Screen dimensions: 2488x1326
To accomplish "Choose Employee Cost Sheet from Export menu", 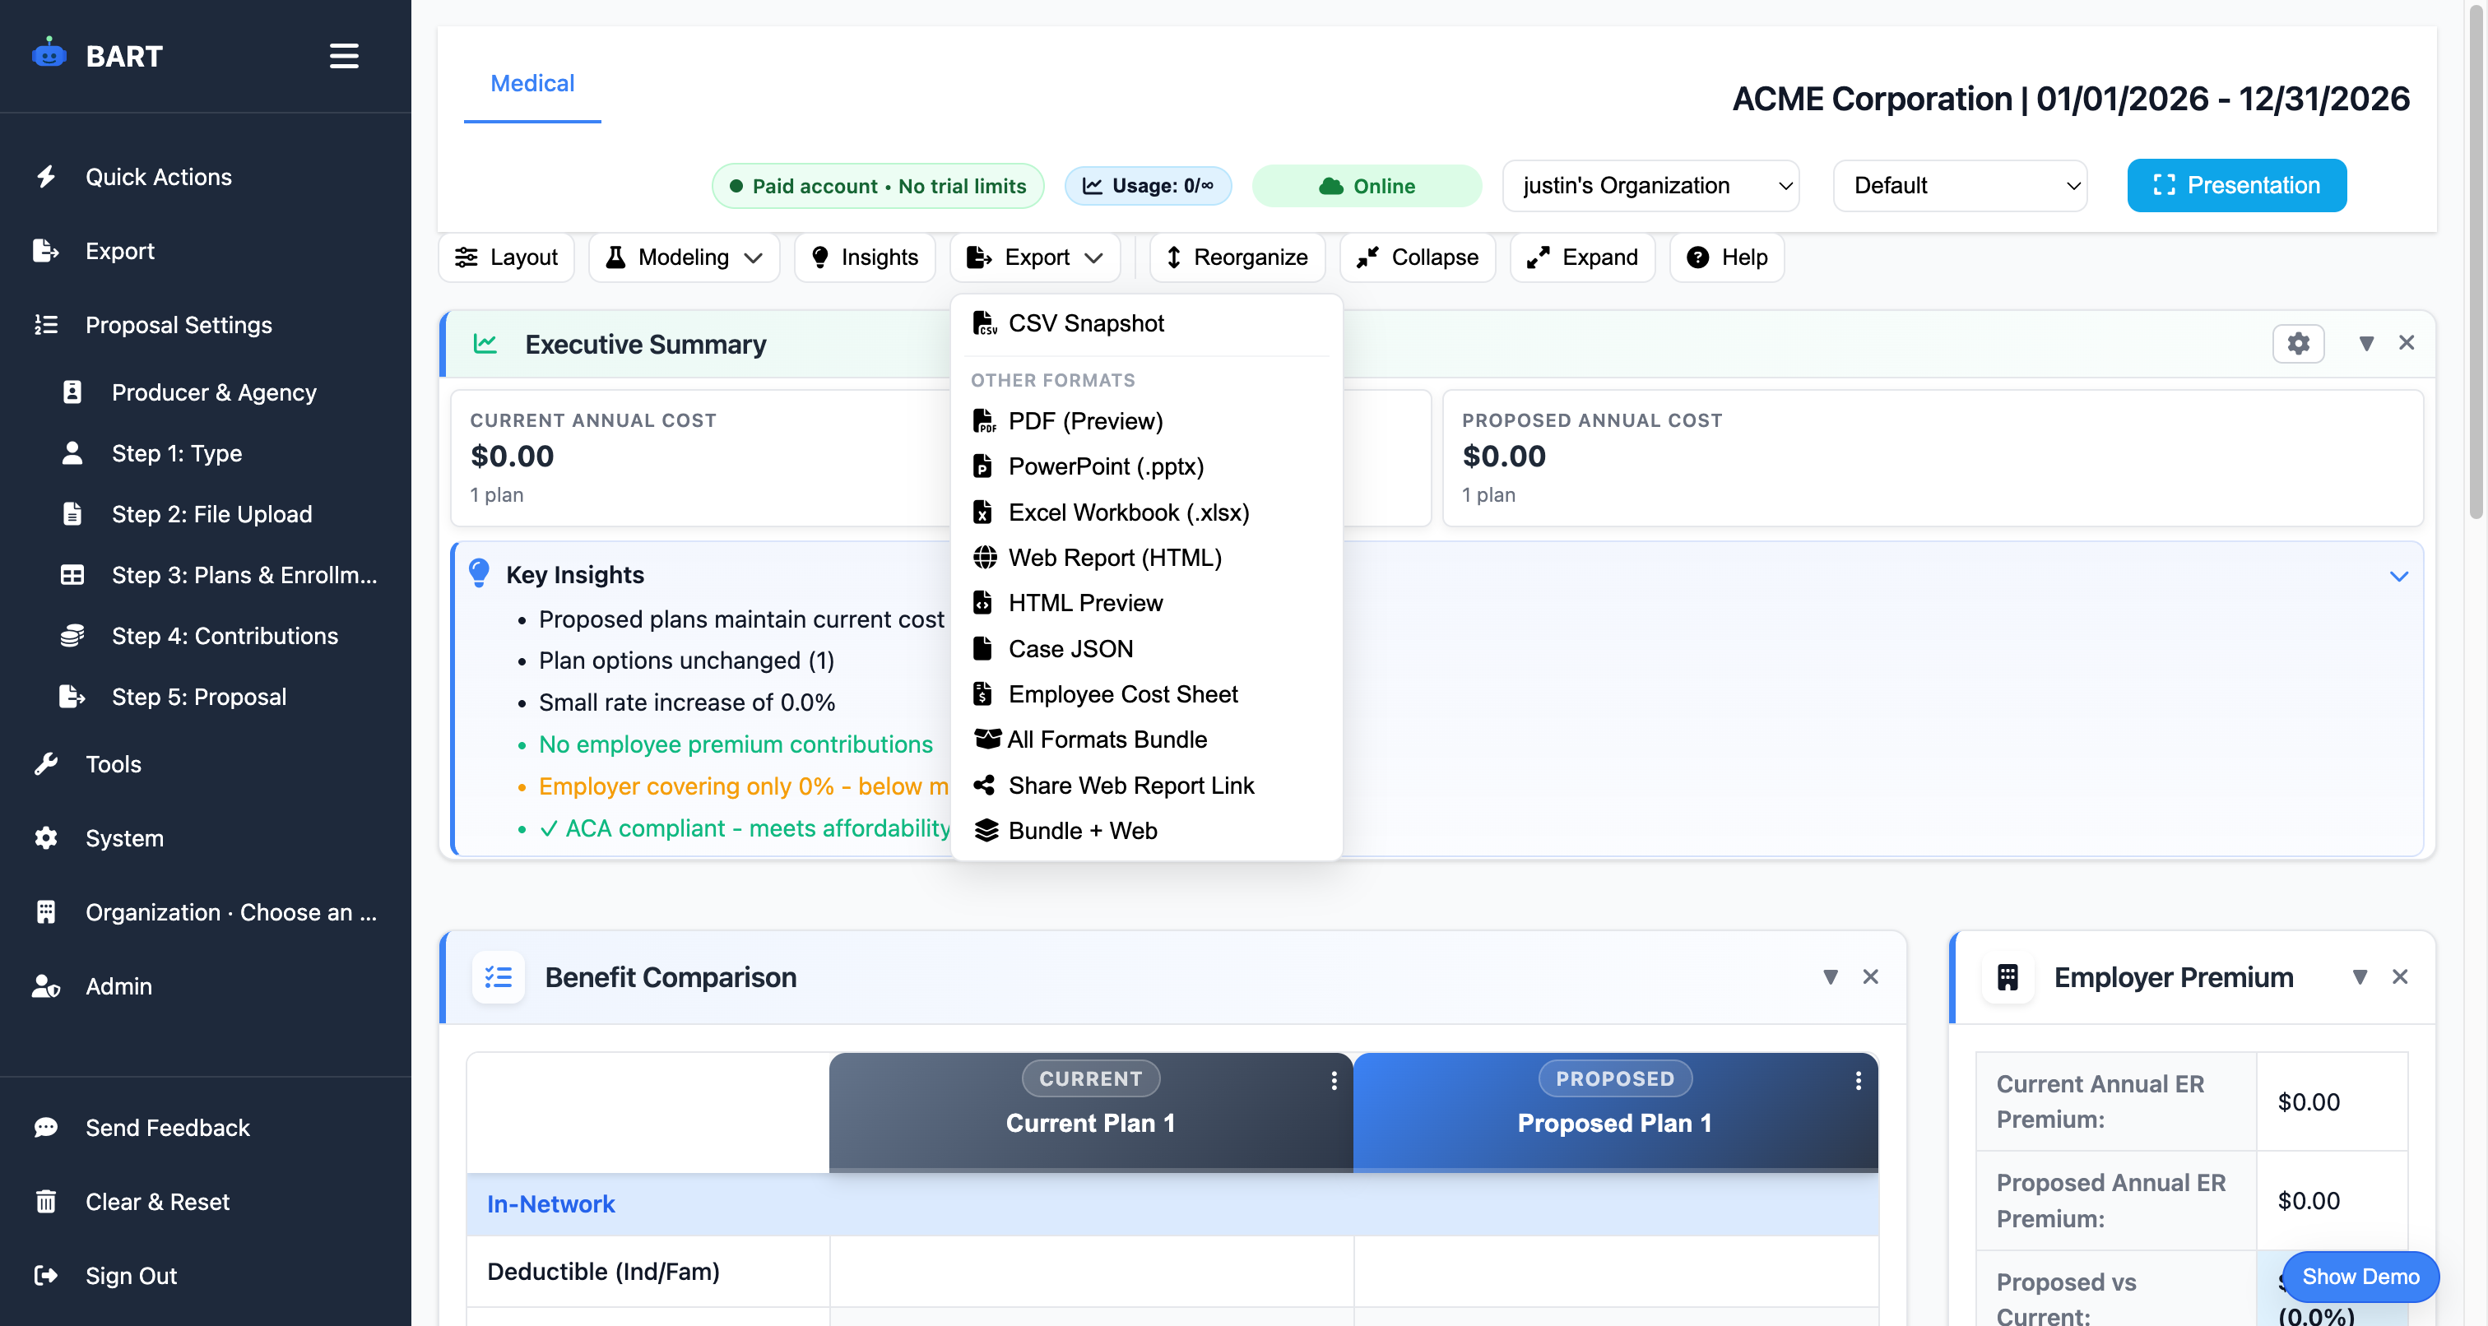I will [1123, 693].
